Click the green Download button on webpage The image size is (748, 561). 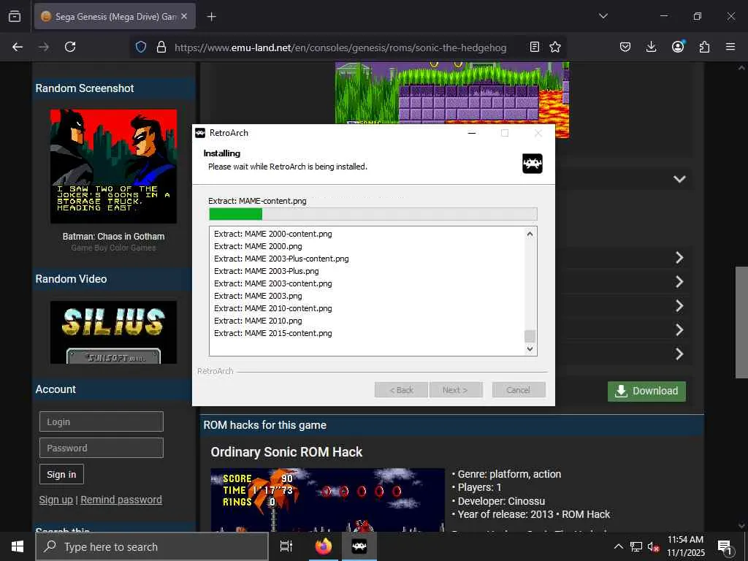(x=646, y=392)
